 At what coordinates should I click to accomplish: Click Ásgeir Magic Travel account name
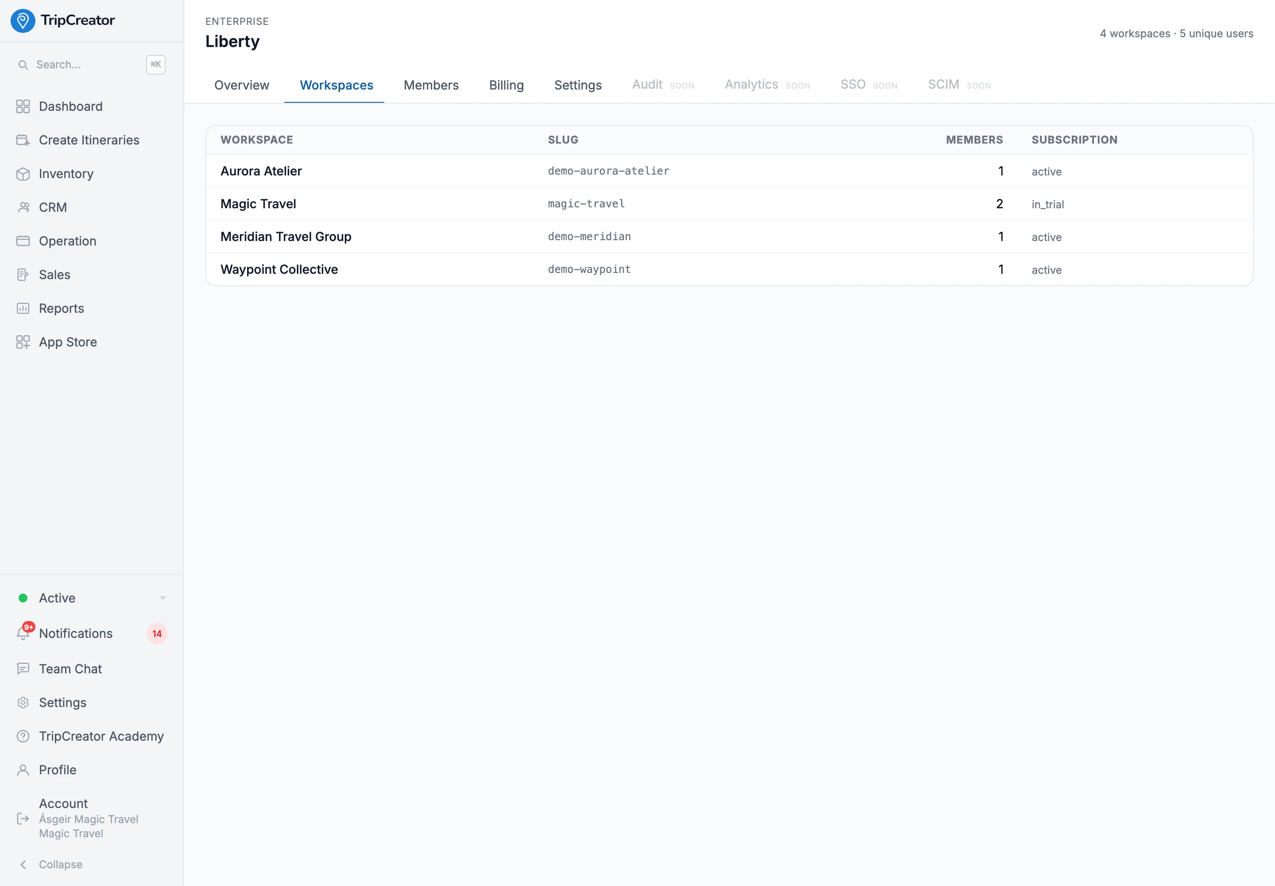click(89, 819)
